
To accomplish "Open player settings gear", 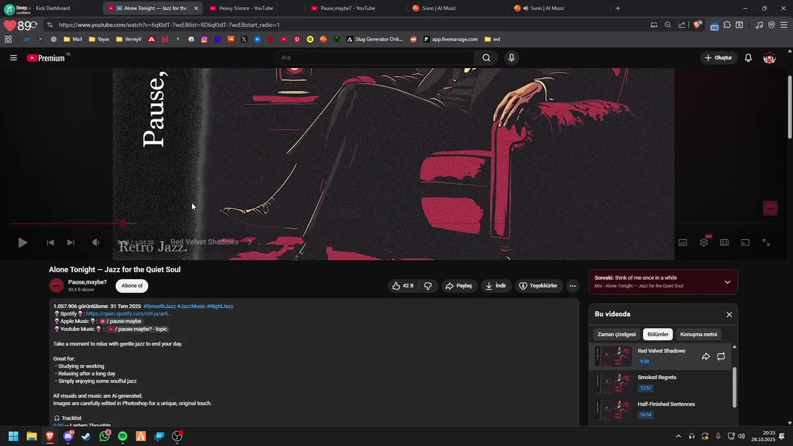I will pos(704,242).
